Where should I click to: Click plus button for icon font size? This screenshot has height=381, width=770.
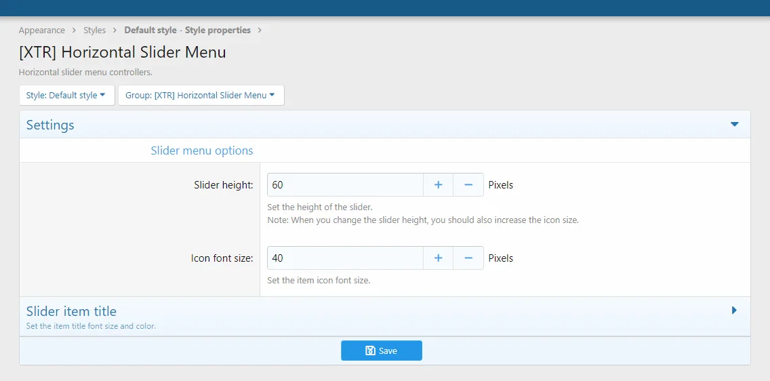point(439,258)
